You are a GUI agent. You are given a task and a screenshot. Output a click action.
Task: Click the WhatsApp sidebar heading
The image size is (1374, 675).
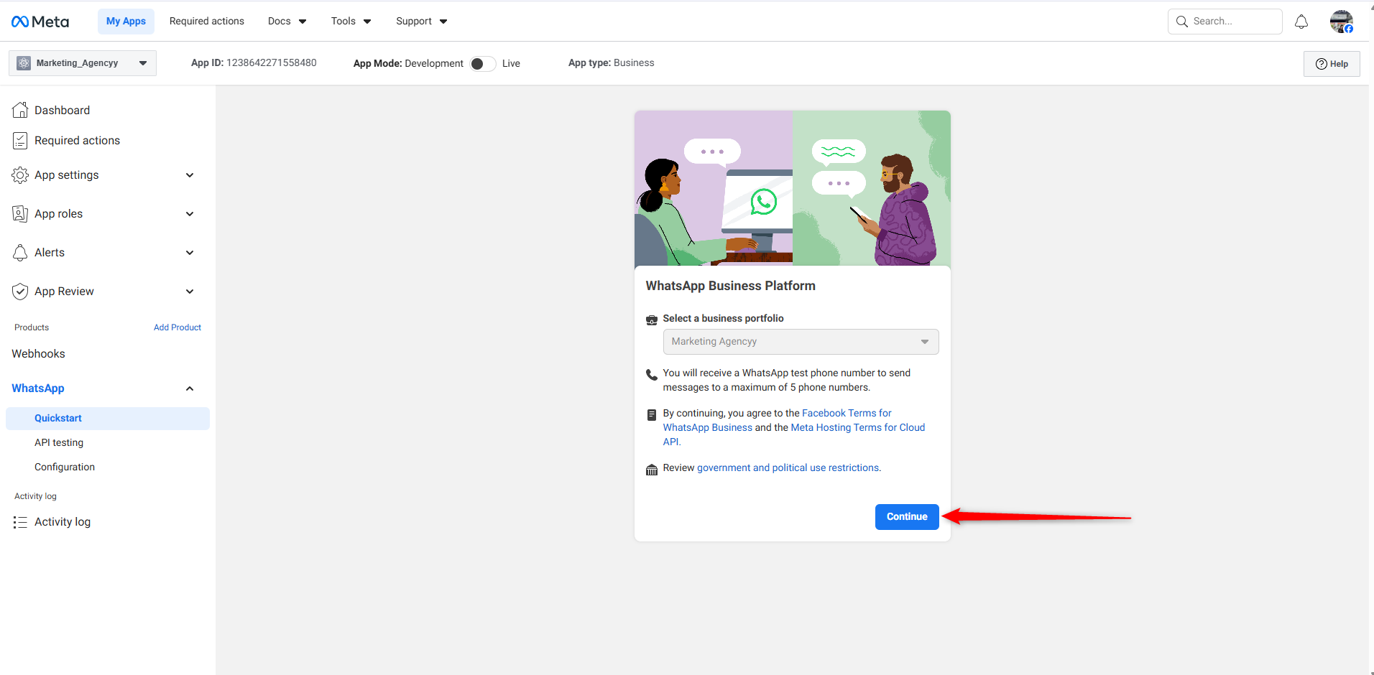tap(38, 388)
